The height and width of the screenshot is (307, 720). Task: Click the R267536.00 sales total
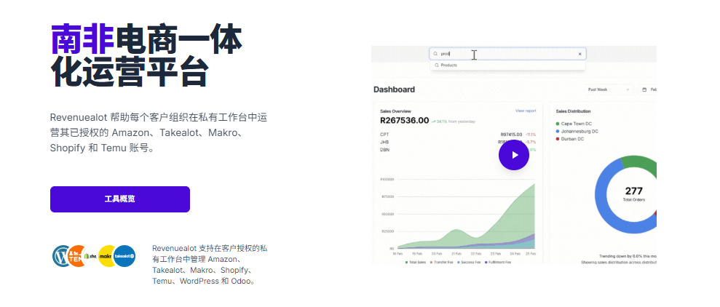(x=405, y=121)
